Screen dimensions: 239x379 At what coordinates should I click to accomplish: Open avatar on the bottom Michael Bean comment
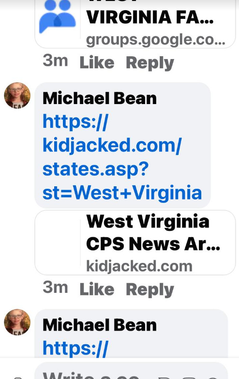pos(17,322)
